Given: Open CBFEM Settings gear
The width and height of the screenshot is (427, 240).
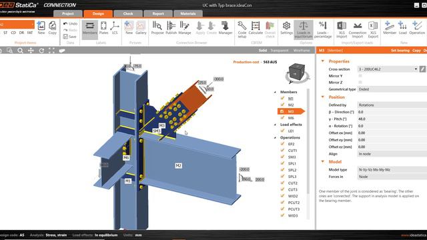Looking at the screenshot, I should (286, 28).
